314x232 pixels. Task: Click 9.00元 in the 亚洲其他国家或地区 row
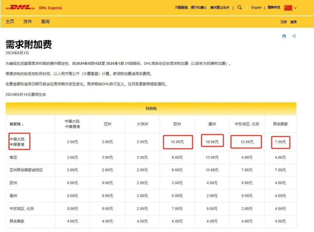tap(177, 170)
